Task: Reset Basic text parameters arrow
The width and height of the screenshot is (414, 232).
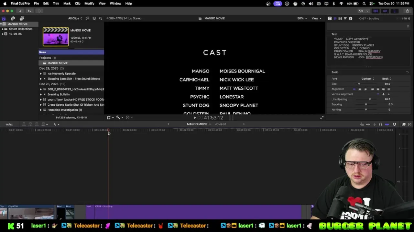Action: click(x=408, y=72)
